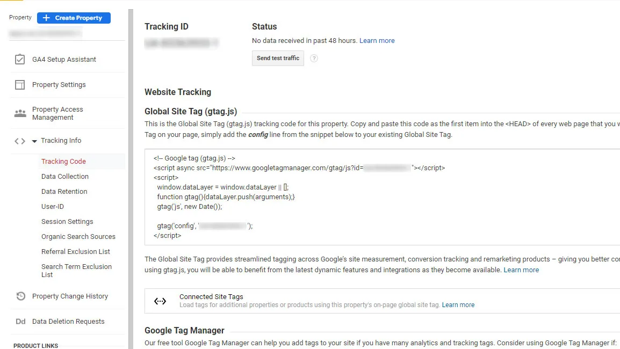Image resolution: width=620 pixels, height=349 pixels.
Task: Open Data Collection settings
Action: point(65,176)
